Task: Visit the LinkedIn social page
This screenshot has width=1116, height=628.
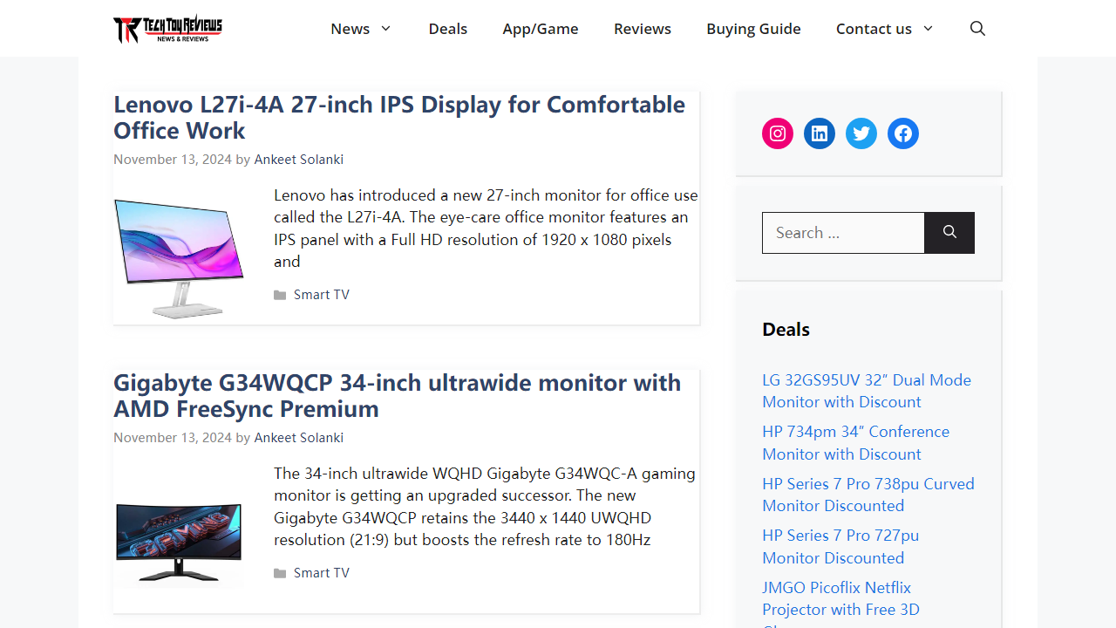Action: [x=820, y=133]
